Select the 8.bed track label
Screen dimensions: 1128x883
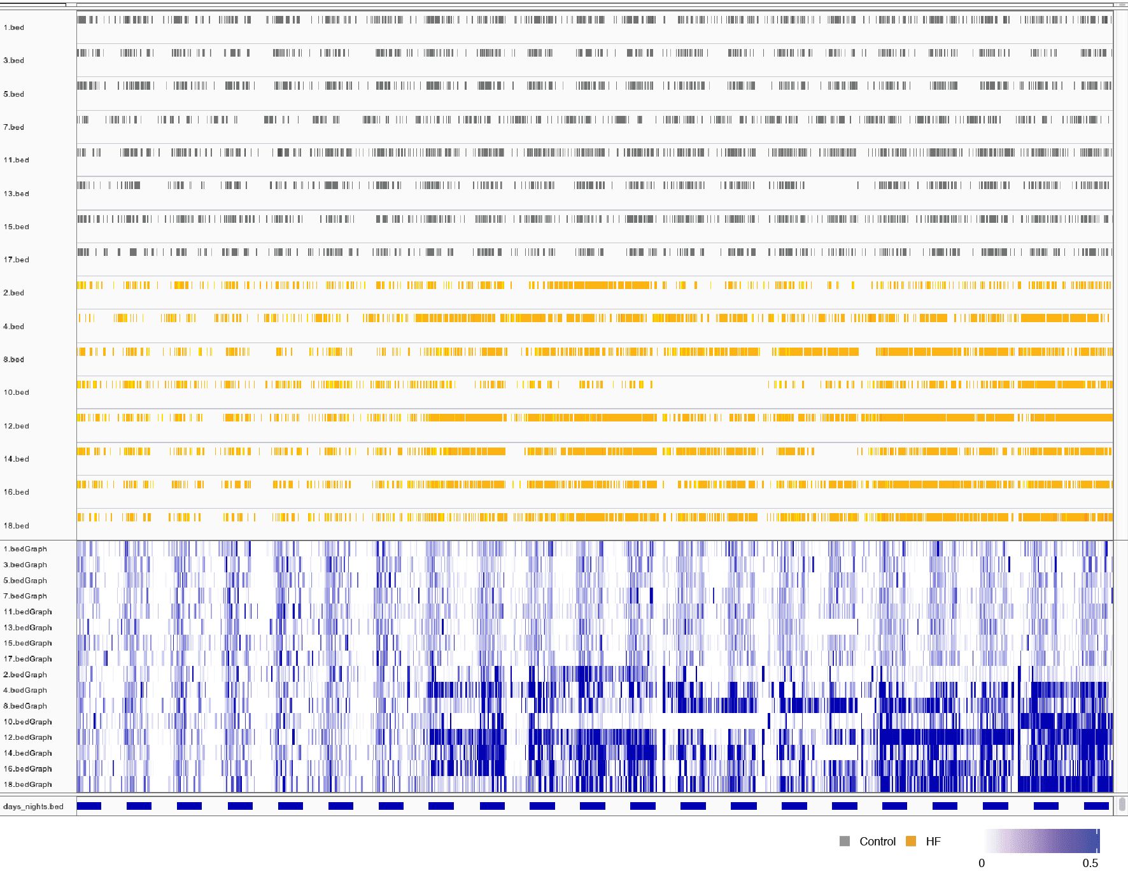pos(14,360)
